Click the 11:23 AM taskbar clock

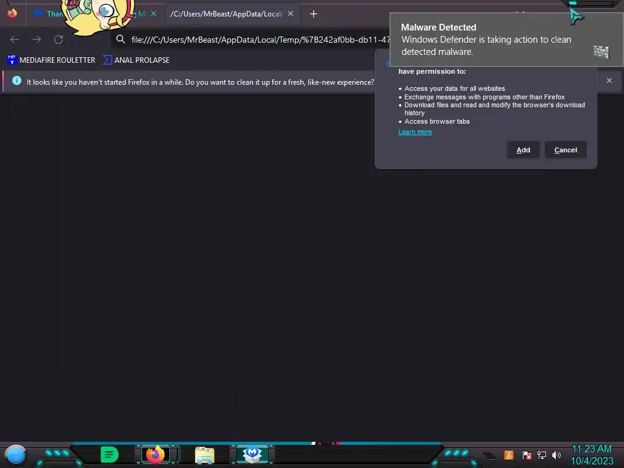point(592,449)
